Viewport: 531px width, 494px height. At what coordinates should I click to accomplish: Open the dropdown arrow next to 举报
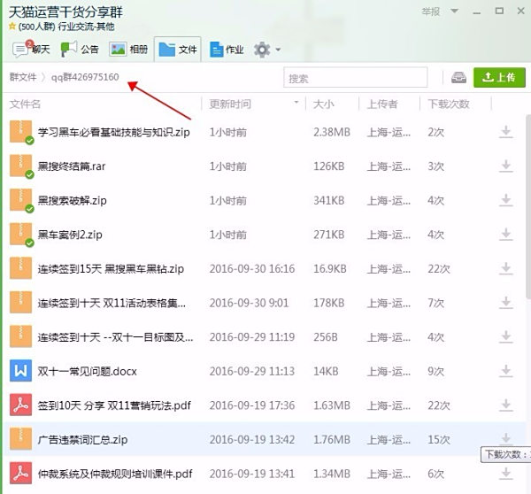tap(455, 12)
